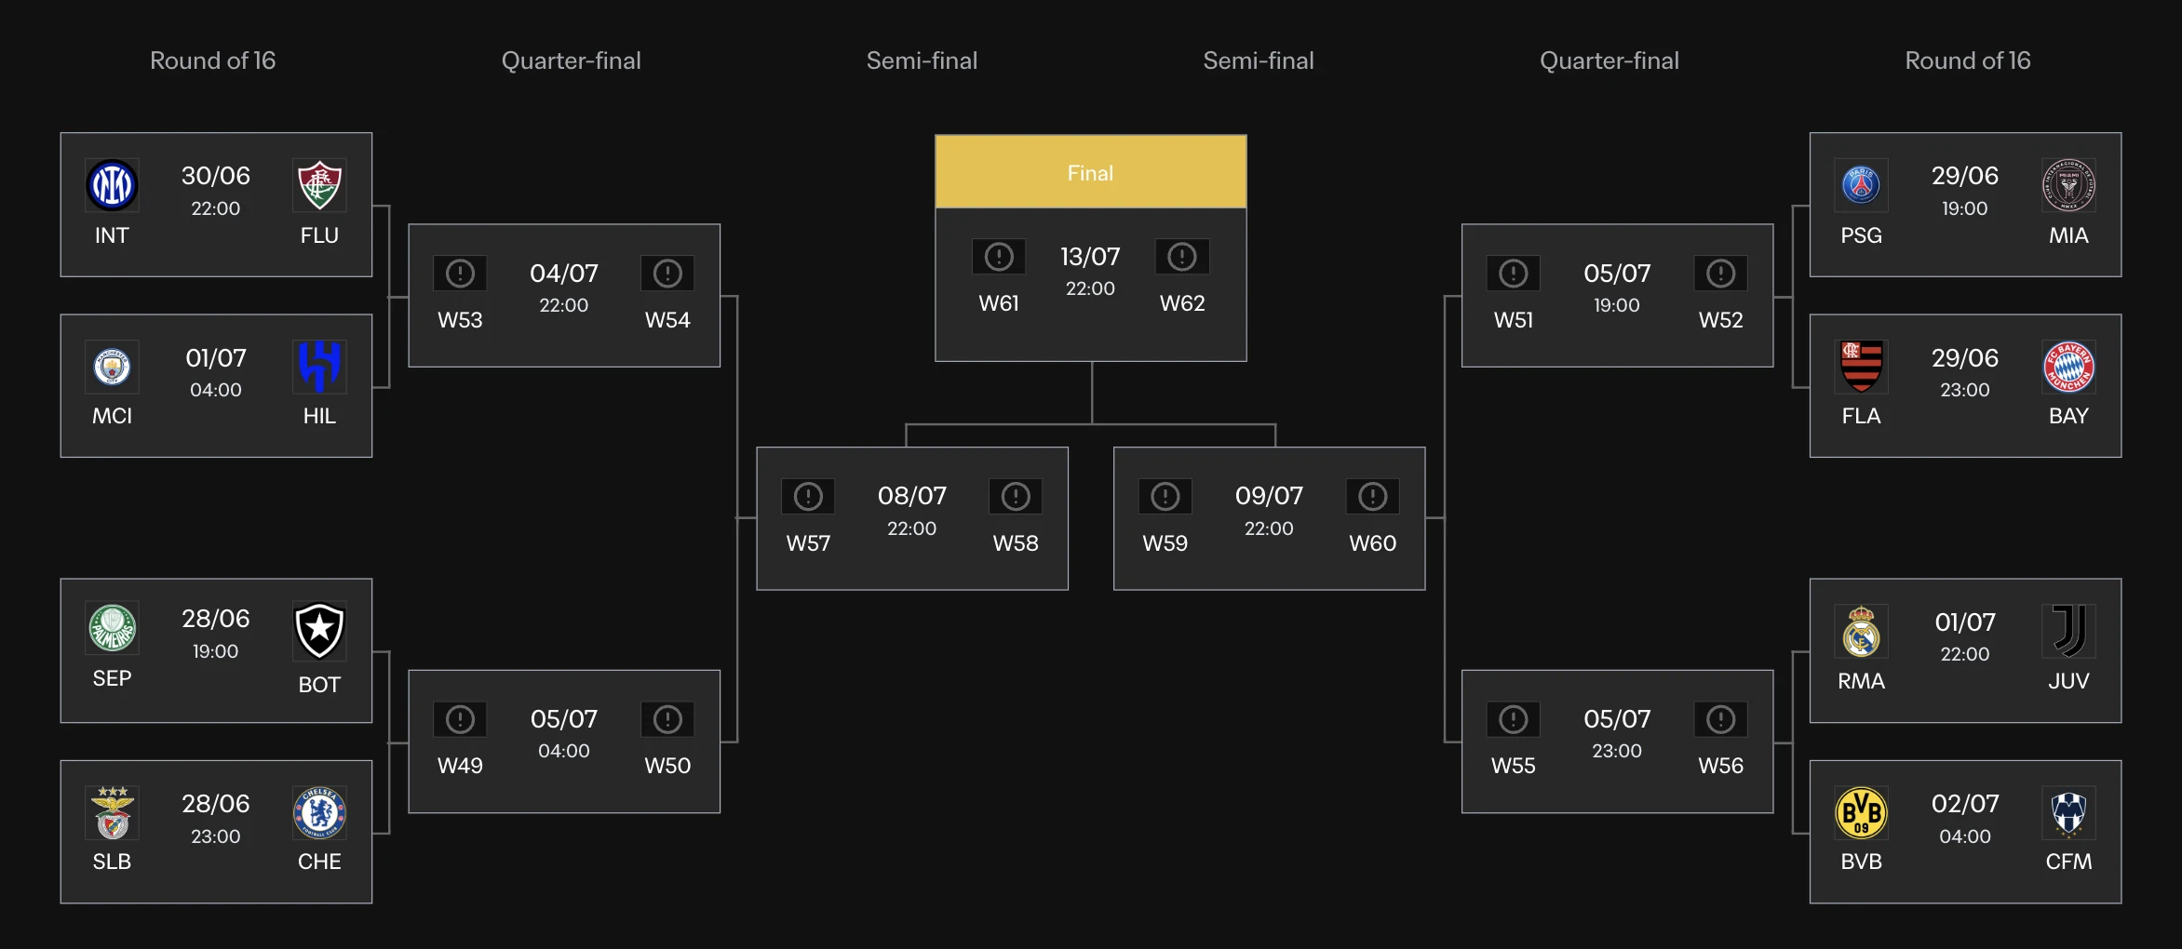Screen dimensions: 2182x949
Task: Click the W49 placeholder icon
Action: click(460, 719)
